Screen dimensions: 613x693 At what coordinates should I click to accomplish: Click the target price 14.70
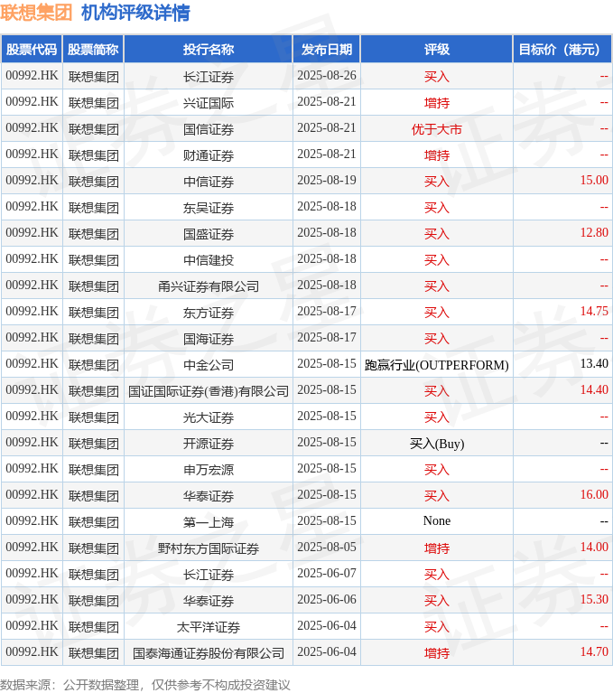click(x=594, y=652)
